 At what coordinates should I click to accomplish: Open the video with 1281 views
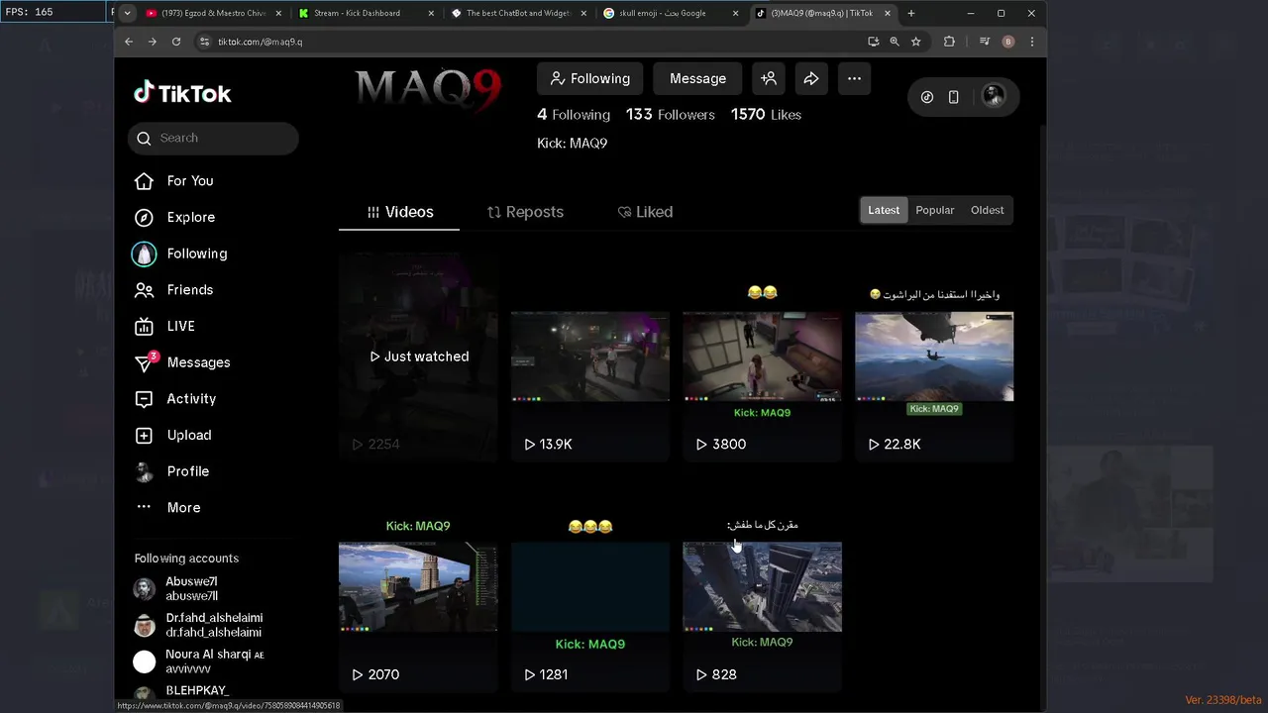tap(590, 586)
